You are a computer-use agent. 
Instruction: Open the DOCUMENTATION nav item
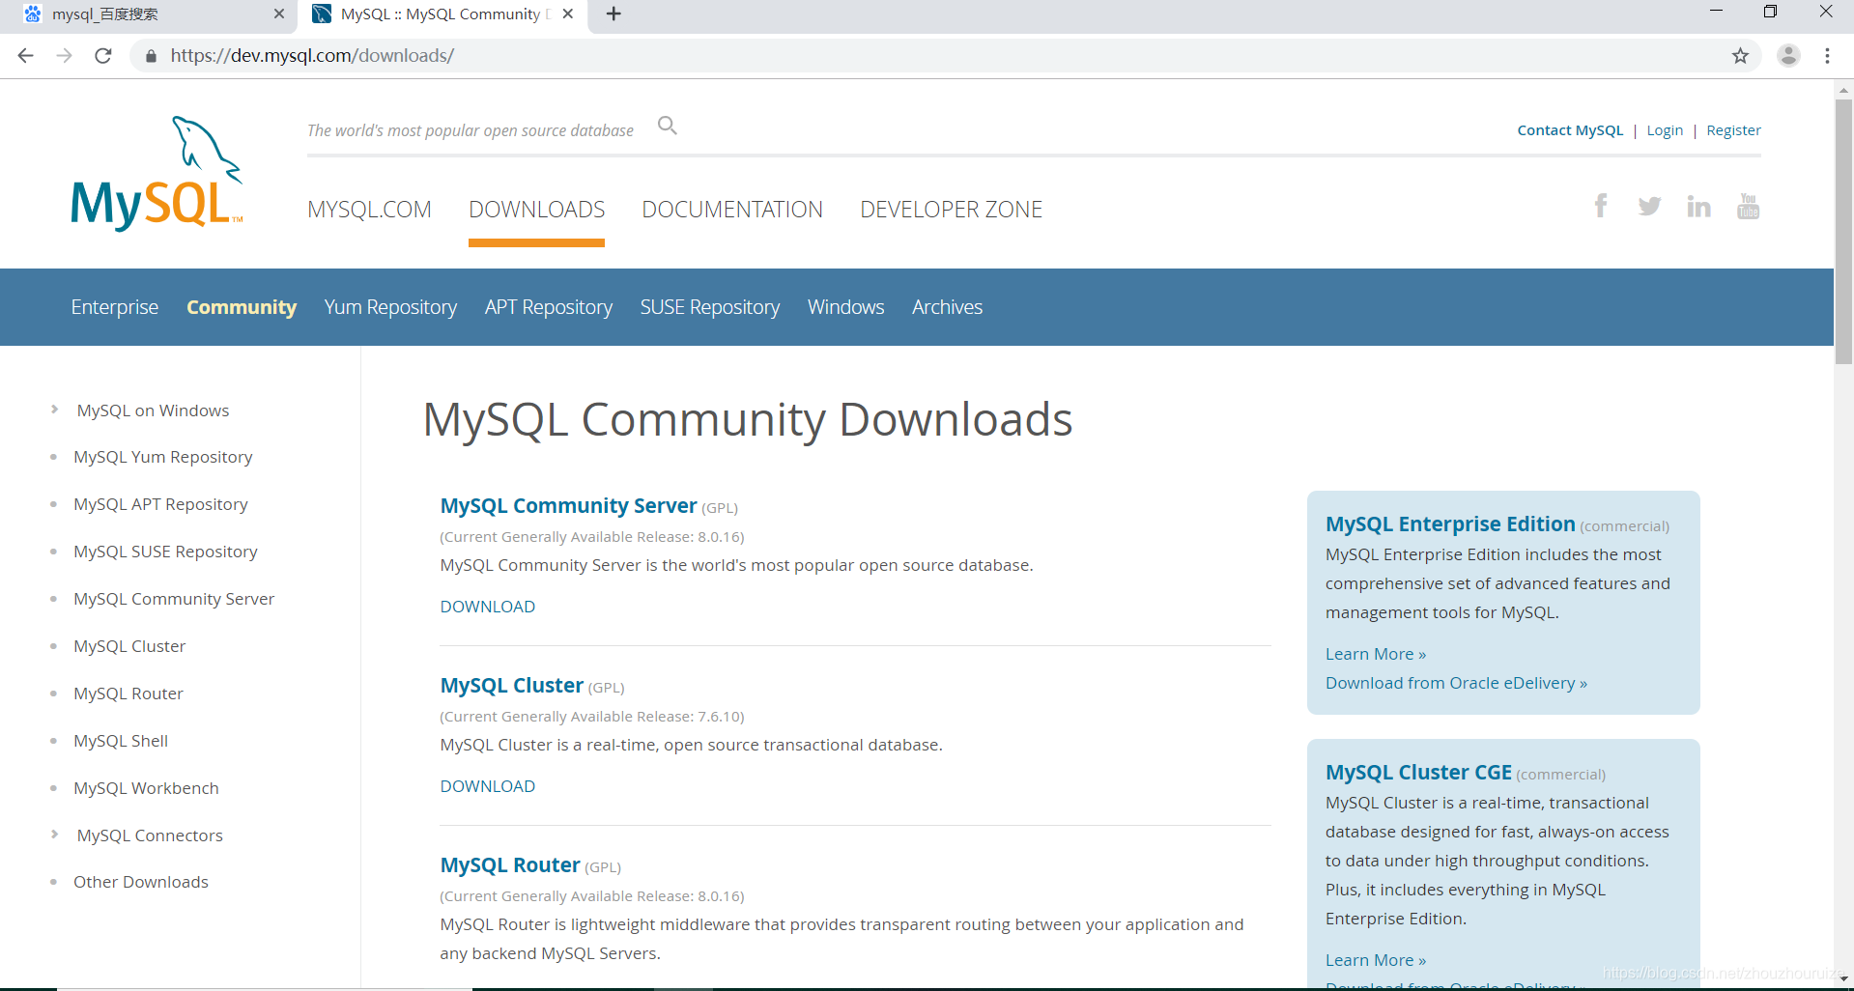tap(732, 210)
